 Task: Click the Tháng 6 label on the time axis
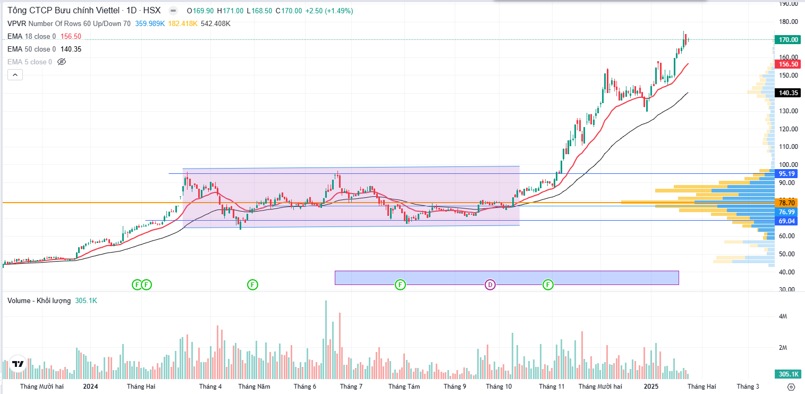[305, 387]
